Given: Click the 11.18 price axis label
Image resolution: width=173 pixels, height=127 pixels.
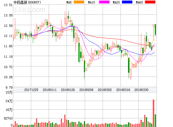Looking at the screenshot, I should (8, 57).
